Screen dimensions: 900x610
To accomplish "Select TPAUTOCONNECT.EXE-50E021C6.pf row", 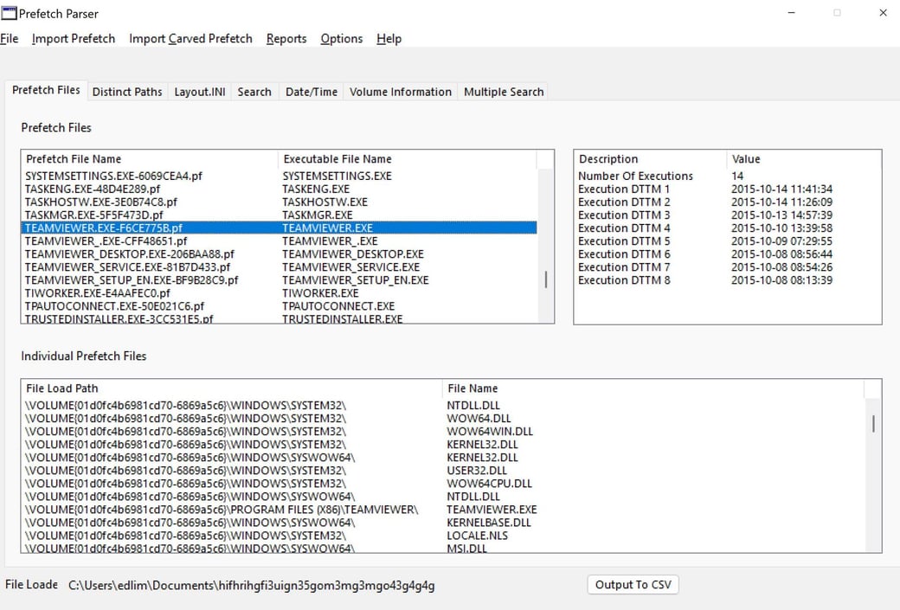I will pos(279,305).
